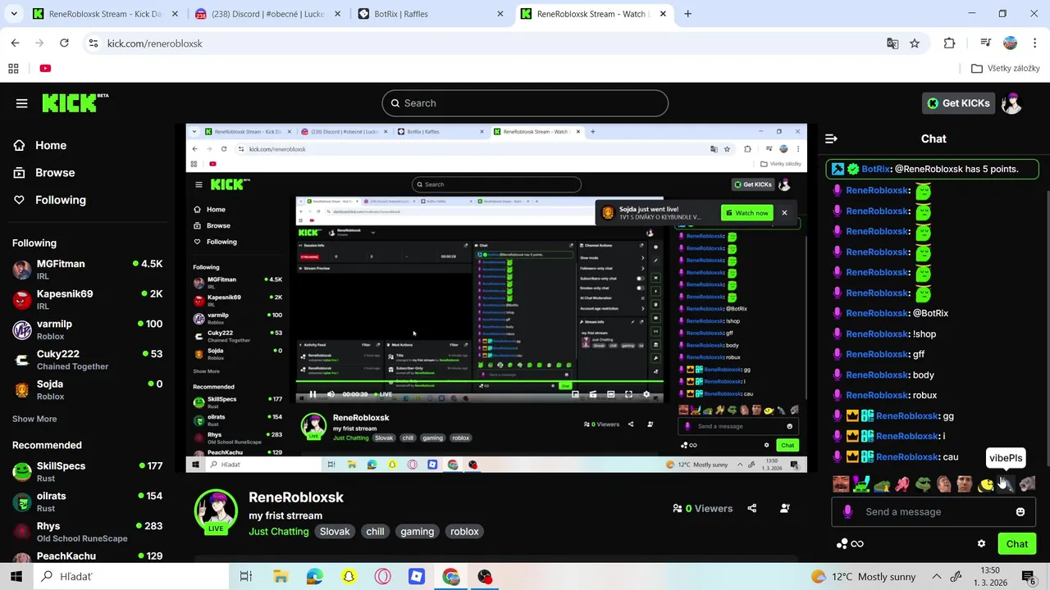Open the emoji picker in message box
This screenshot has height=590, width=1050.
(1020, 512)
